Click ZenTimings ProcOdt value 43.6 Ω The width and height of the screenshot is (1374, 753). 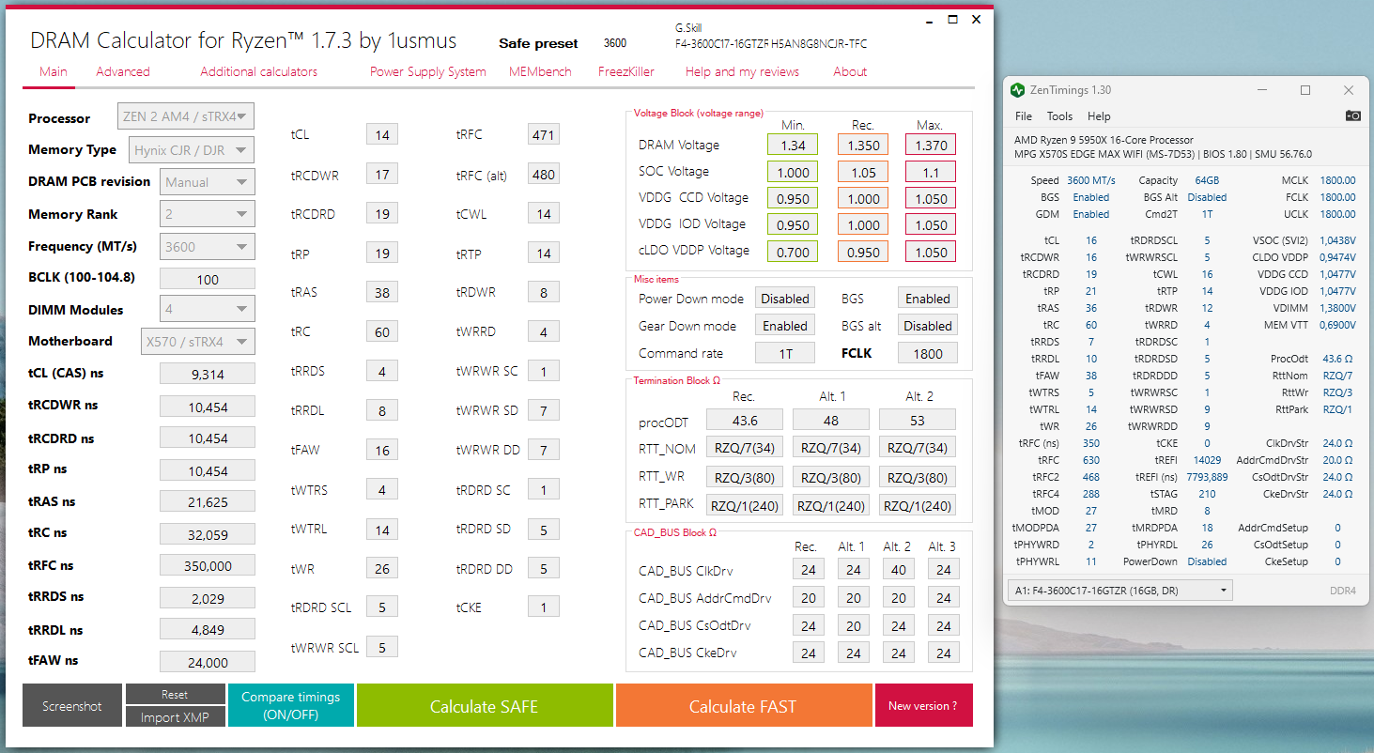pyautogui.click(x=1336, y=359)
